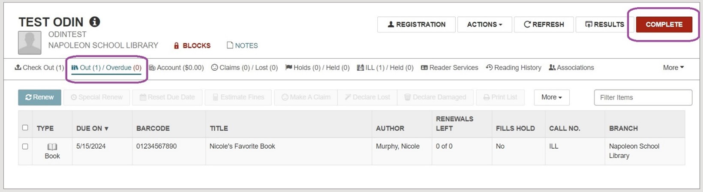The height and width of the screenshot is (192, 703).
Task: Expand the More actions dropdown in toolbar
Action: (x=552, y=97)
